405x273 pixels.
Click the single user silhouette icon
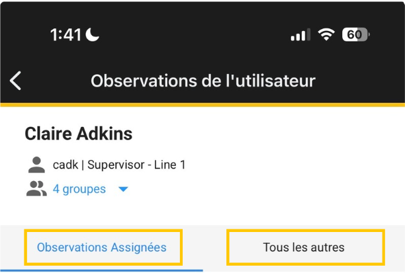tap(36, 165)
